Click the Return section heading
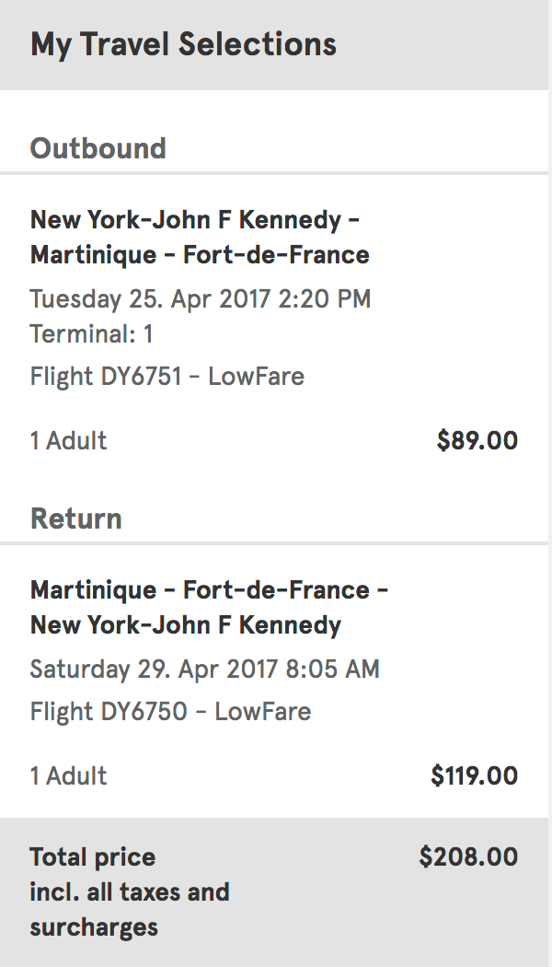Viewport: 552px width, 967px height. tap(75, 518)
